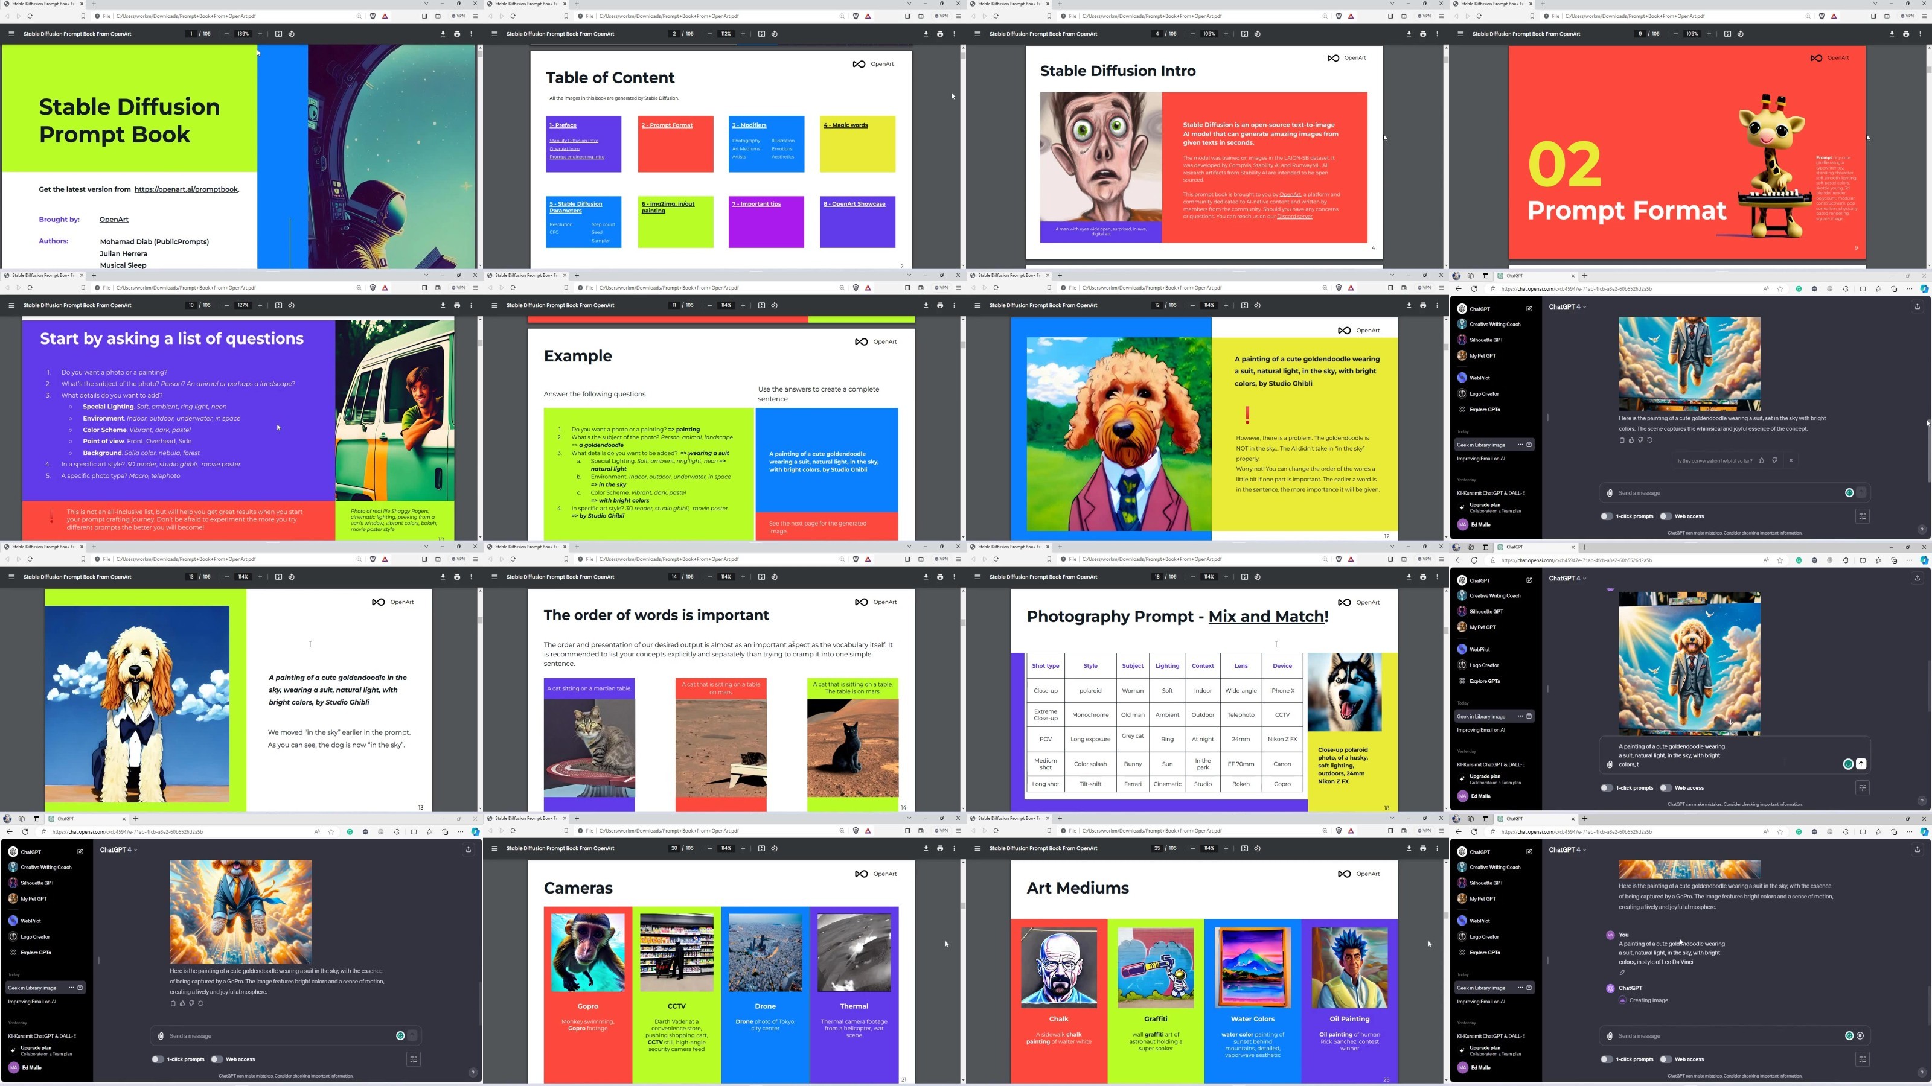Viewport: 1932px width, 1086px height.
Task: Open Brave Shields in the page 13 PDF window
Action: coord(373,559)
